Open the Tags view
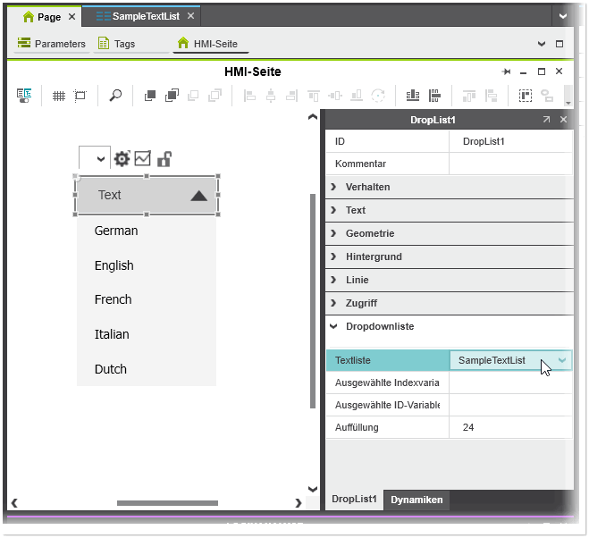 124,44
